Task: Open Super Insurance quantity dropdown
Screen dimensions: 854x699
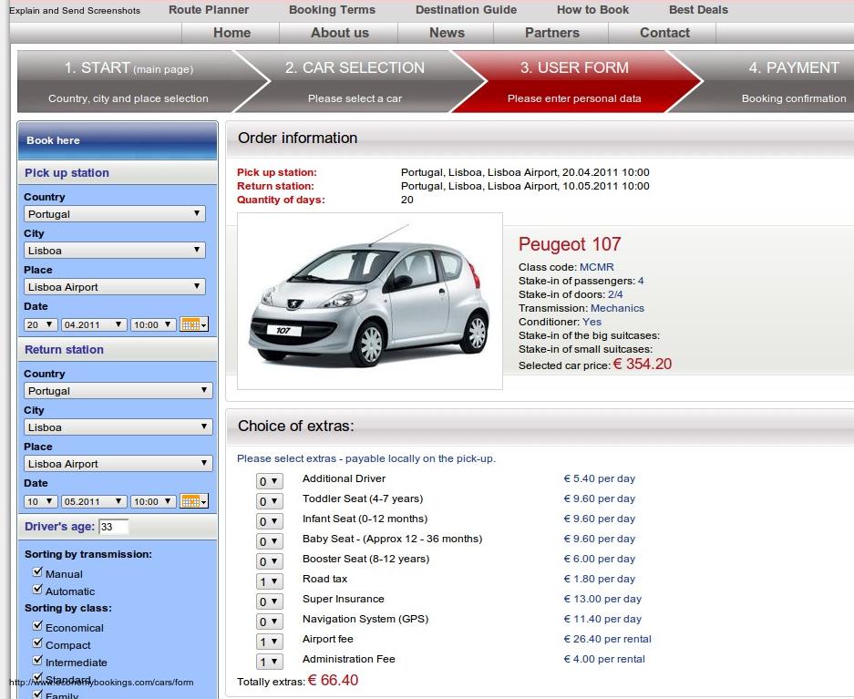Action: pyautogui.click(x=269, y=601)
